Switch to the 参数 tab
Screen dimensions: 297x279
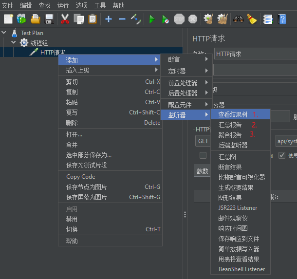[202, 171]
